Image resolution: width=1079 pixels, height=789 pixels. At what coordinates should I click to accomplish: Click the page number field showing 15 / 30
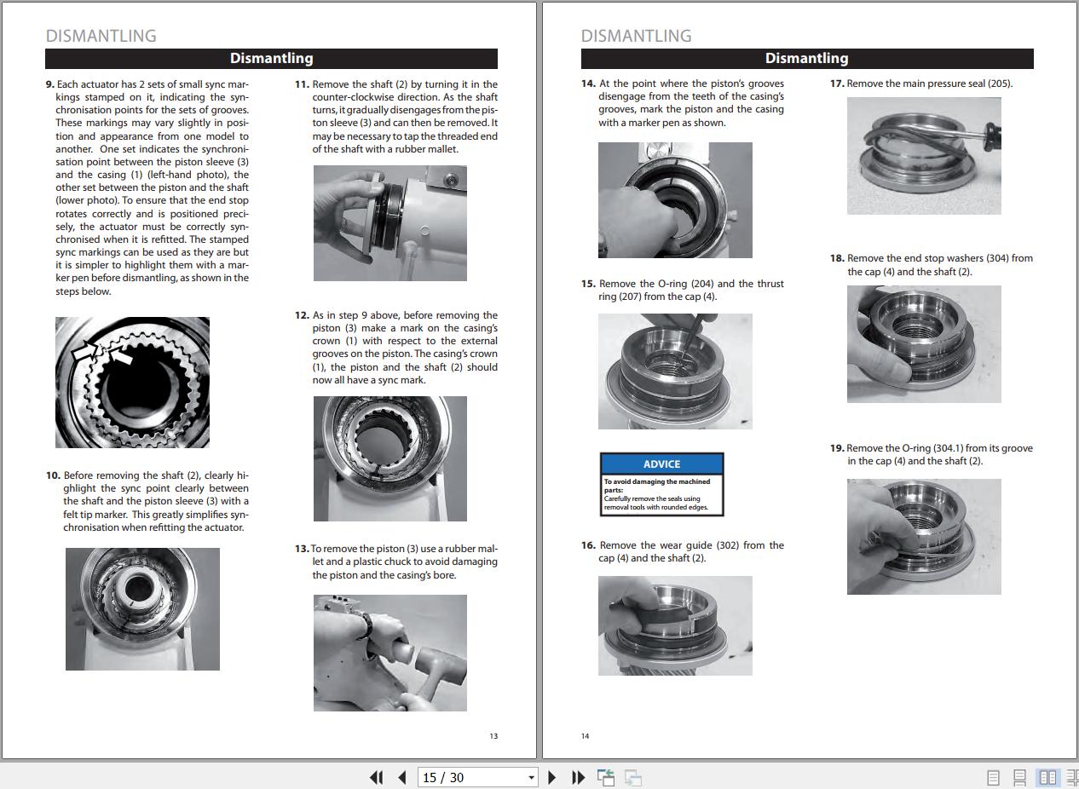click(x=471, y=777)
